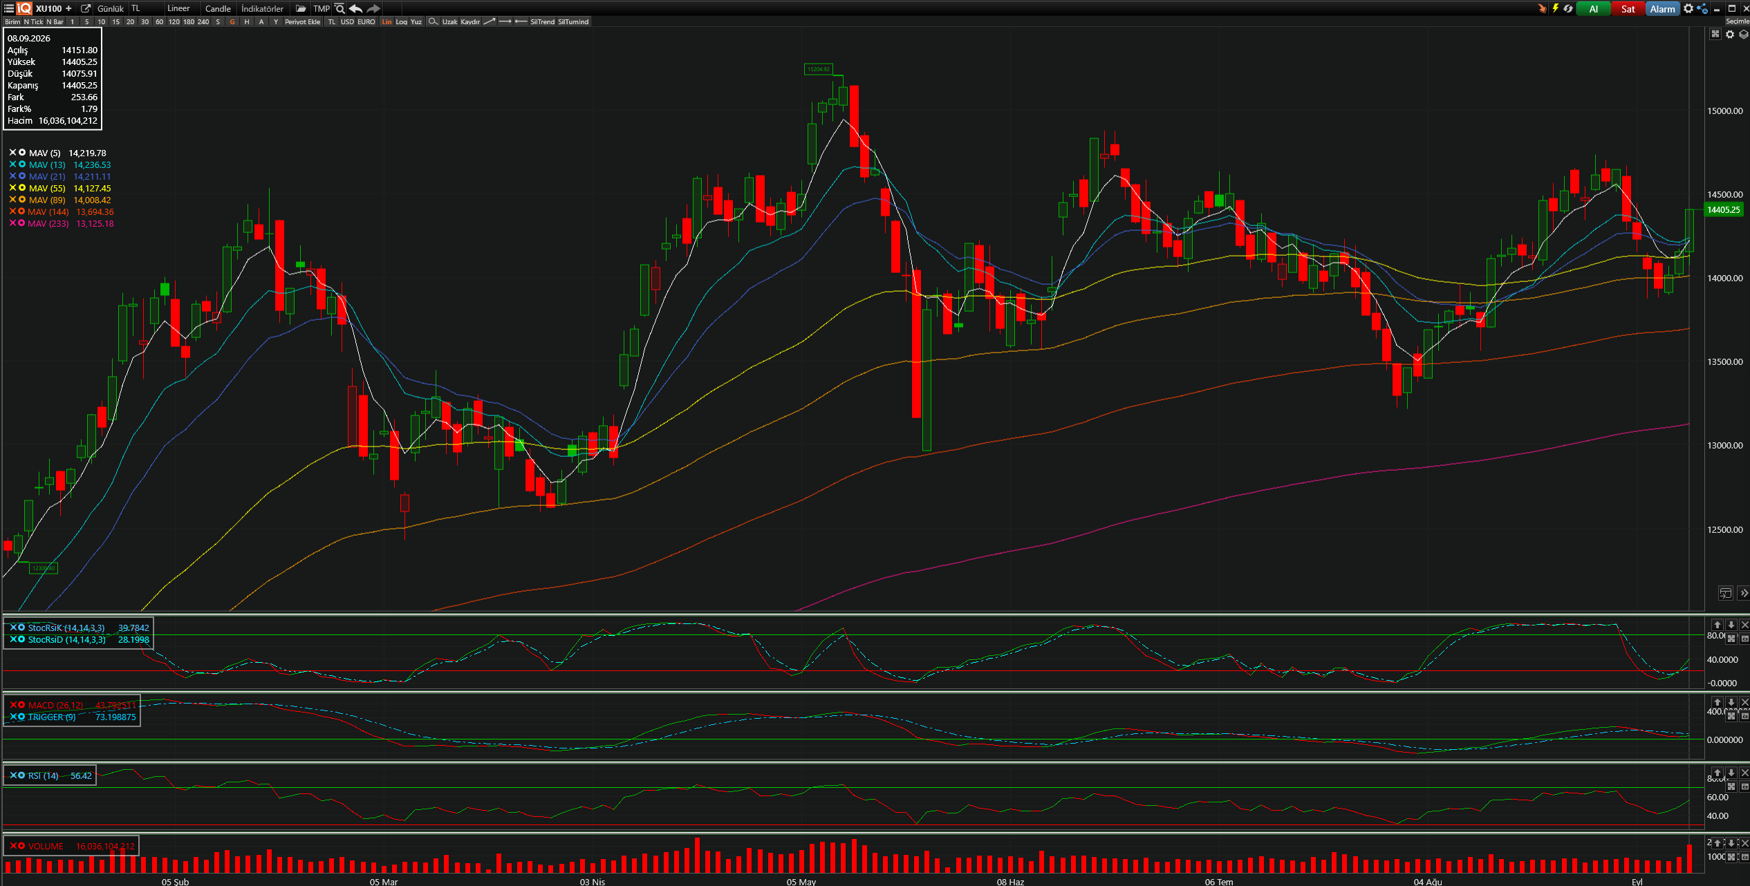
Task: Click the layers icon above price axis
Action: [1744, 34]
